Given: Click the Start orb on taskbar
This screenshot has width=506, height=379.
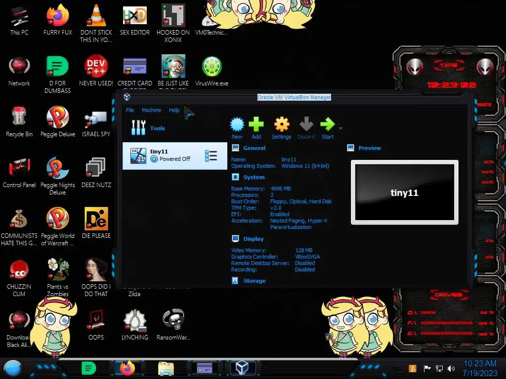Looking at the screenshot, I should pyautogui.click(x=12, y=368).
